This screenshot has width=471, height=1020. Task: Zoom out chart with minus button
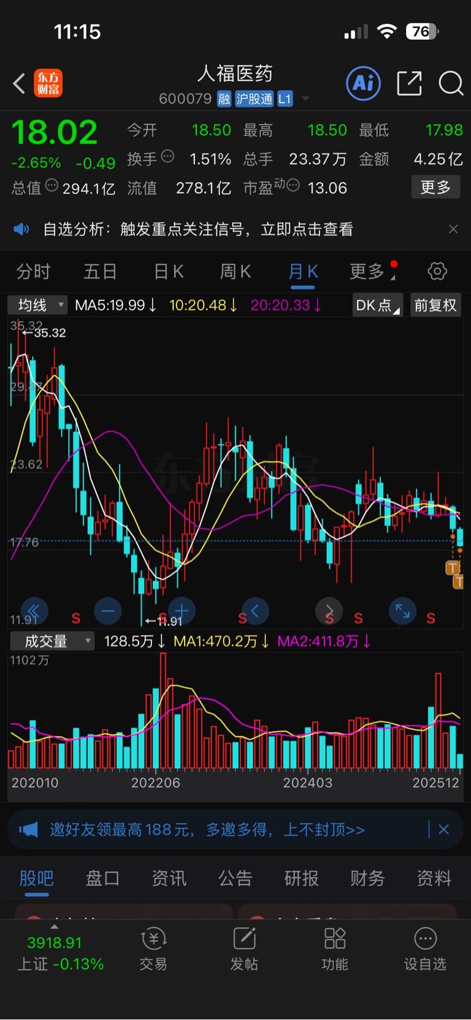coord(108,611)
